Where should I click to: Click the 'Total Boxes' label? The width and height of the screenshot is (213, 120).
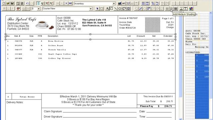27,97
